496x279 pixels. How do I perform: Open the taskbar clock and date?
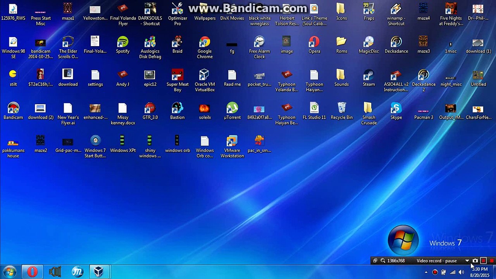click(480, 272)
